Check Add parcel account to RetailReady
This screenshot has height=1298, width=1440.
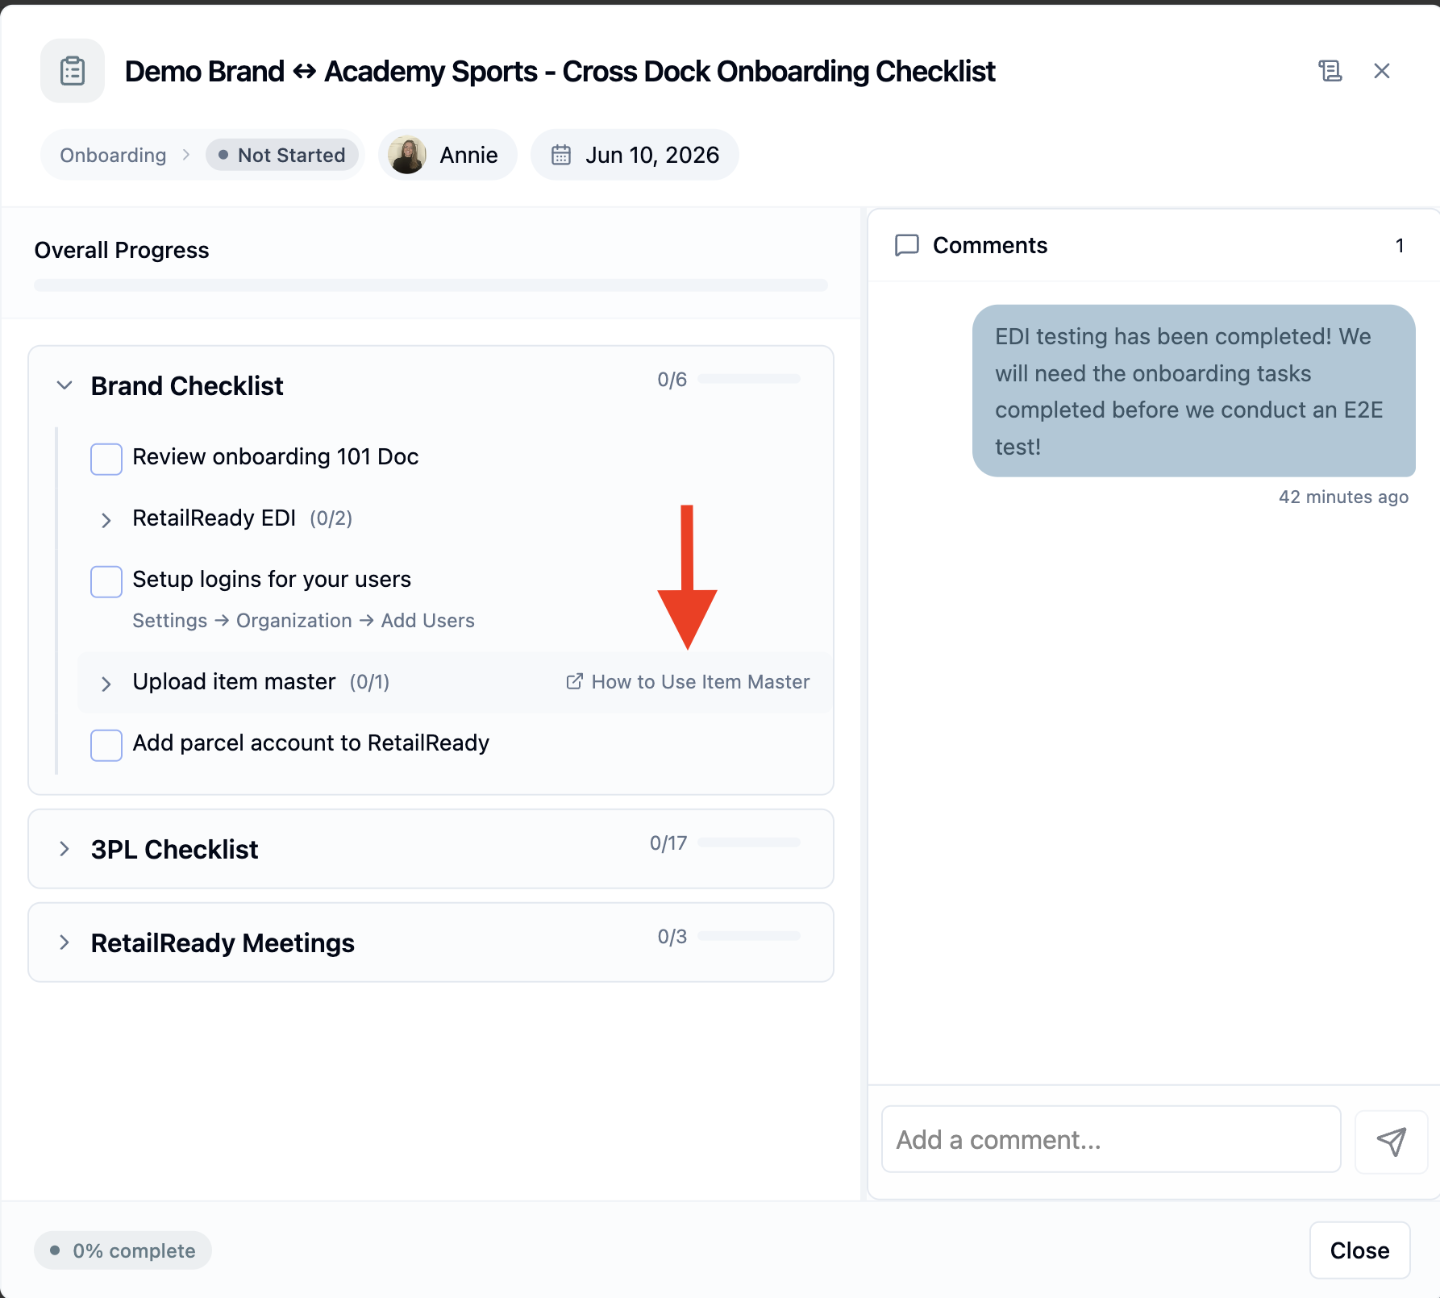click(x=106, y=745)
